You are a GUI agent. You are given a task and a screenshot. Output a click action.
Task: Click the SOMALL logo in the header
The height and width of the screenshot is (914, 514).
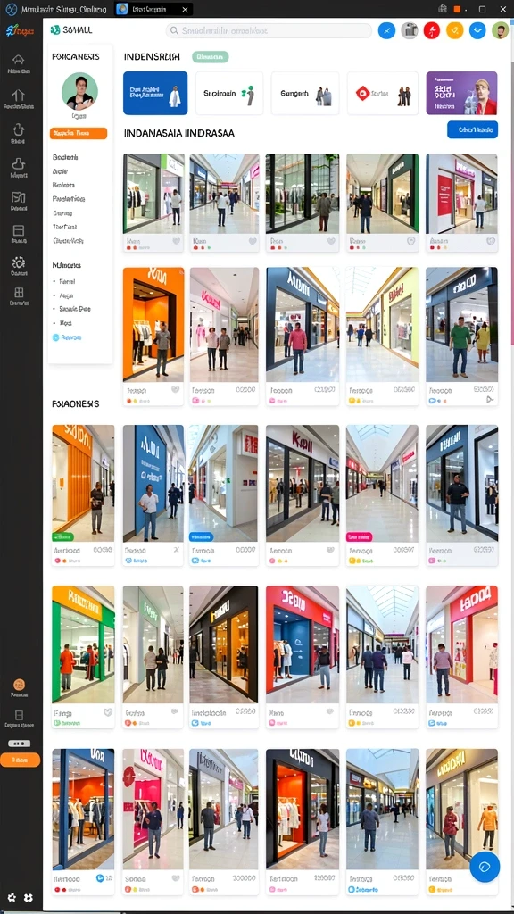(71, 29)
